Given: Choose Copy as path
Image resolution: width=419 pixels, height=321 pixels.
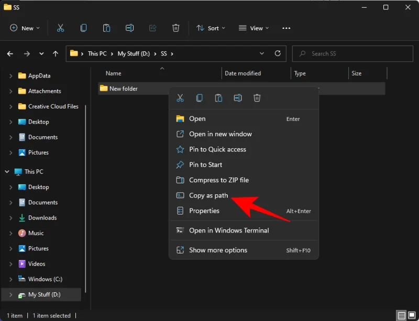Looking at the screenshot, I should [244, 195].
